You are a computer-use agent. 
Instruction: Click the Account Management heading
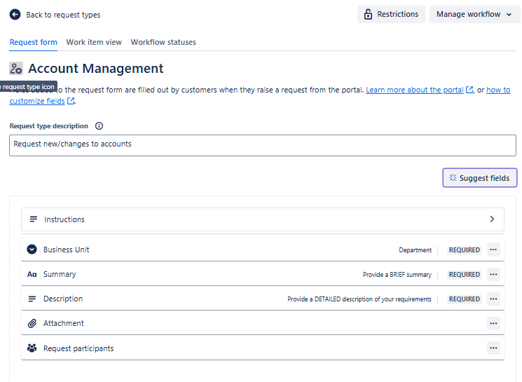tap(96, 69)
